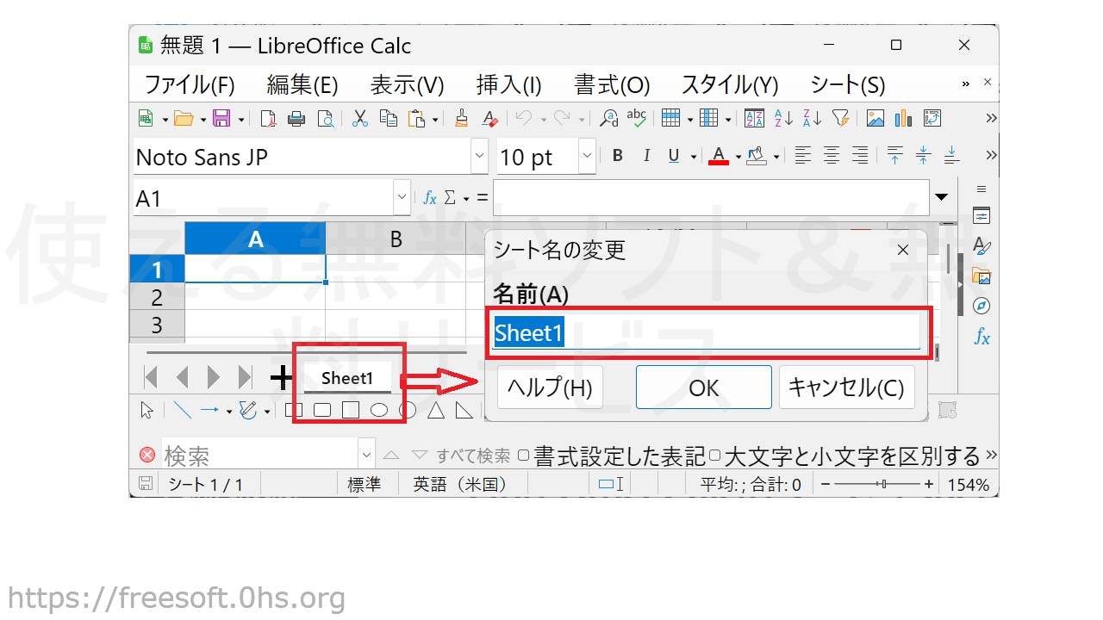
Task: Click the Sort Ascending icon
Action: (782, 119)
